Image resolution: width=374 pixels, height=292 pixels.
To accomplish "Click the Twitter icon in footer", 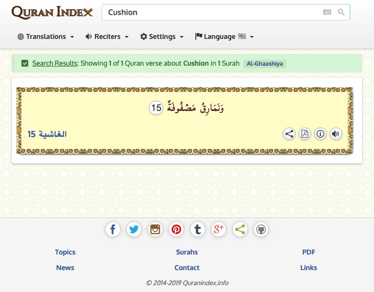I will (x=134, y=229).
